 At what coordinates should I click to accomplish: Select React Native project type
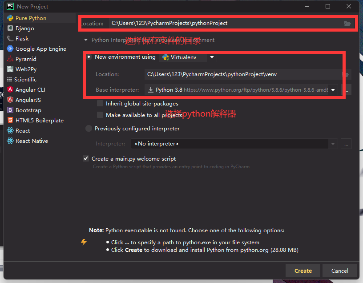[x=40, y=141]
